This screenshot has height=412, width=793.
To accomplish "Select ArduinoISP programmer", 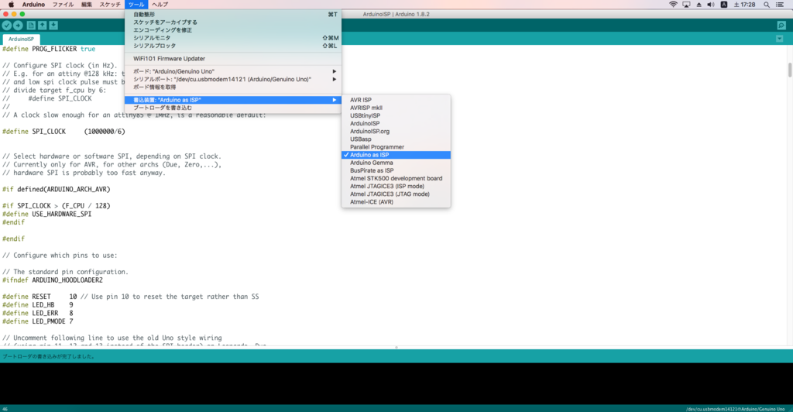I will 396,123.
